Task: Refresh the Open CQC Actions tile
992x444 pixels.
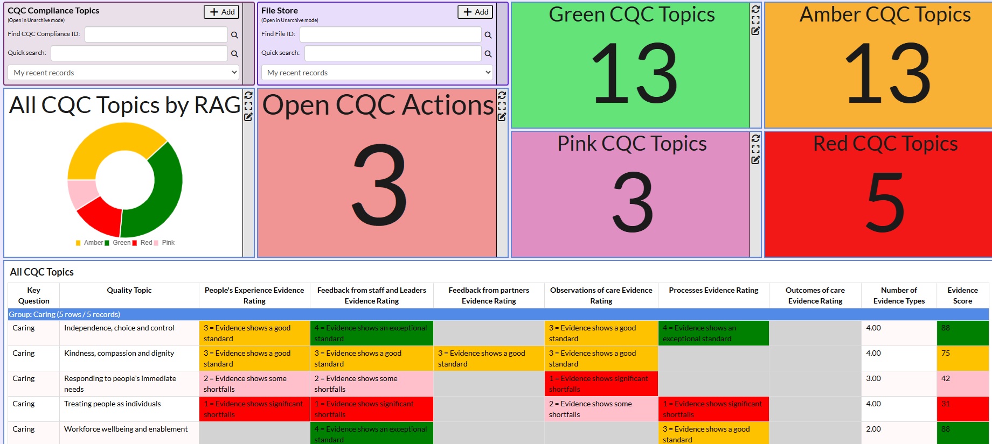Action: [502, 95]
